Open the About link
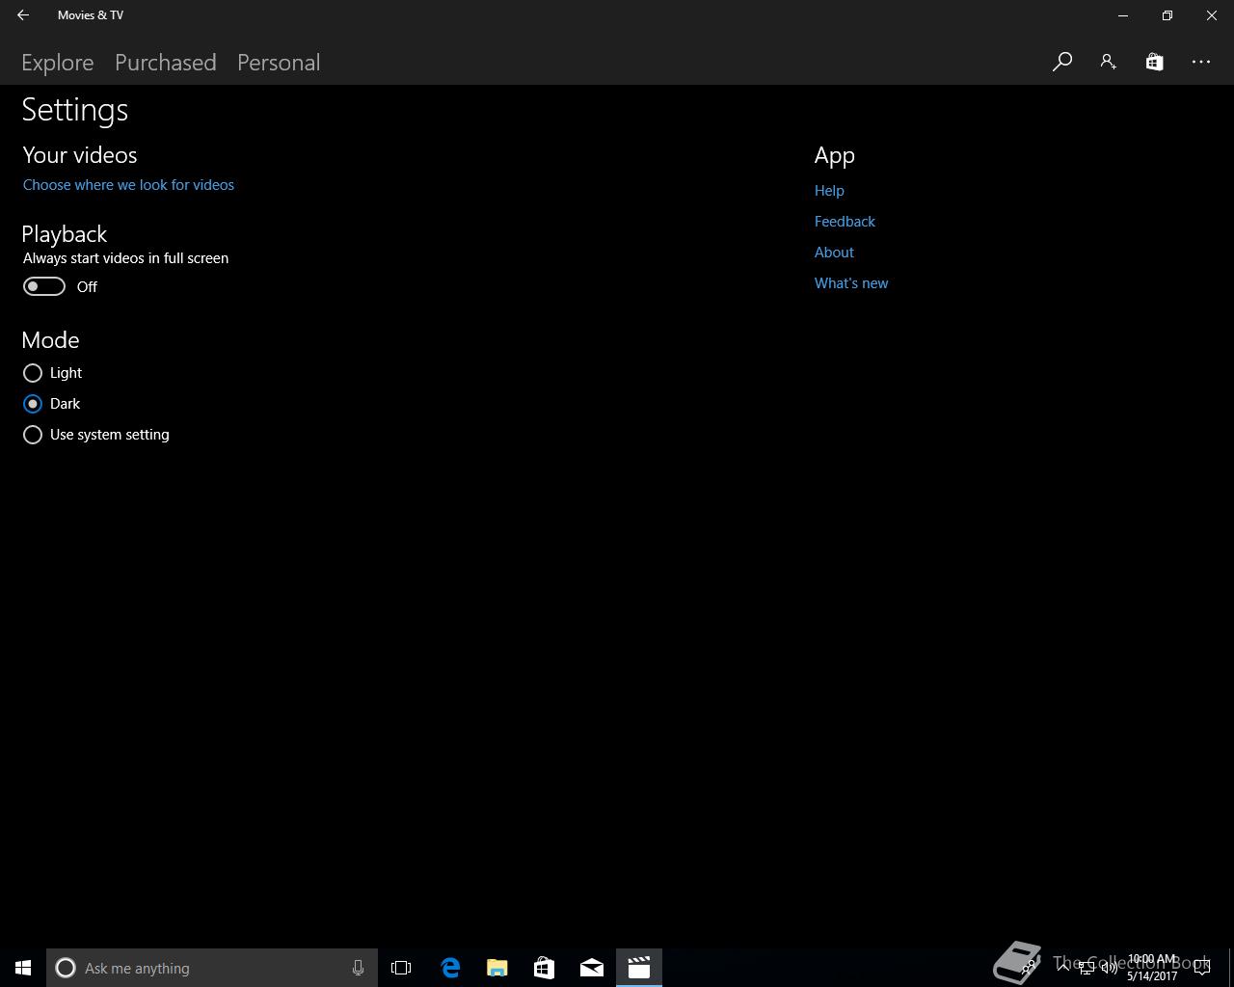 pos(834,253)
